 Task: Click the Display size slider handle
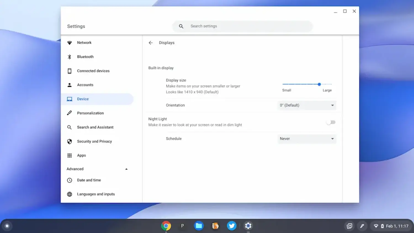[319, 84]
